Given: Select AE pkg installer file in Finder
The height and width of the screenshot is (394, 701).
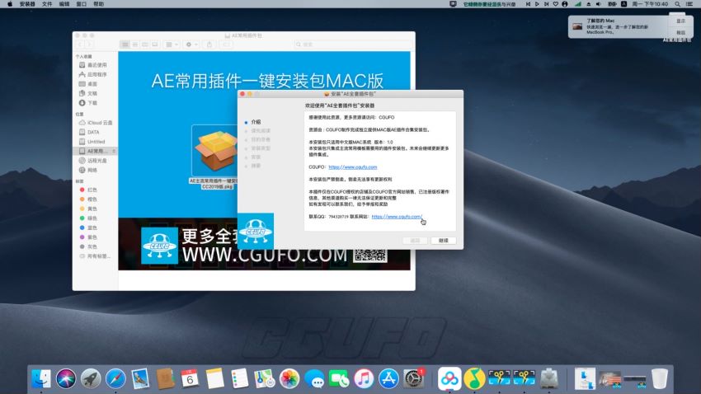Looking at the screenshot, I should click(x=214, y=157).
